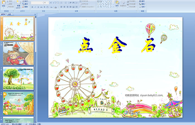Expand the slide Layout (版式) dropdown
This screenshot has height=125, width=195.
tap(26, 1)
